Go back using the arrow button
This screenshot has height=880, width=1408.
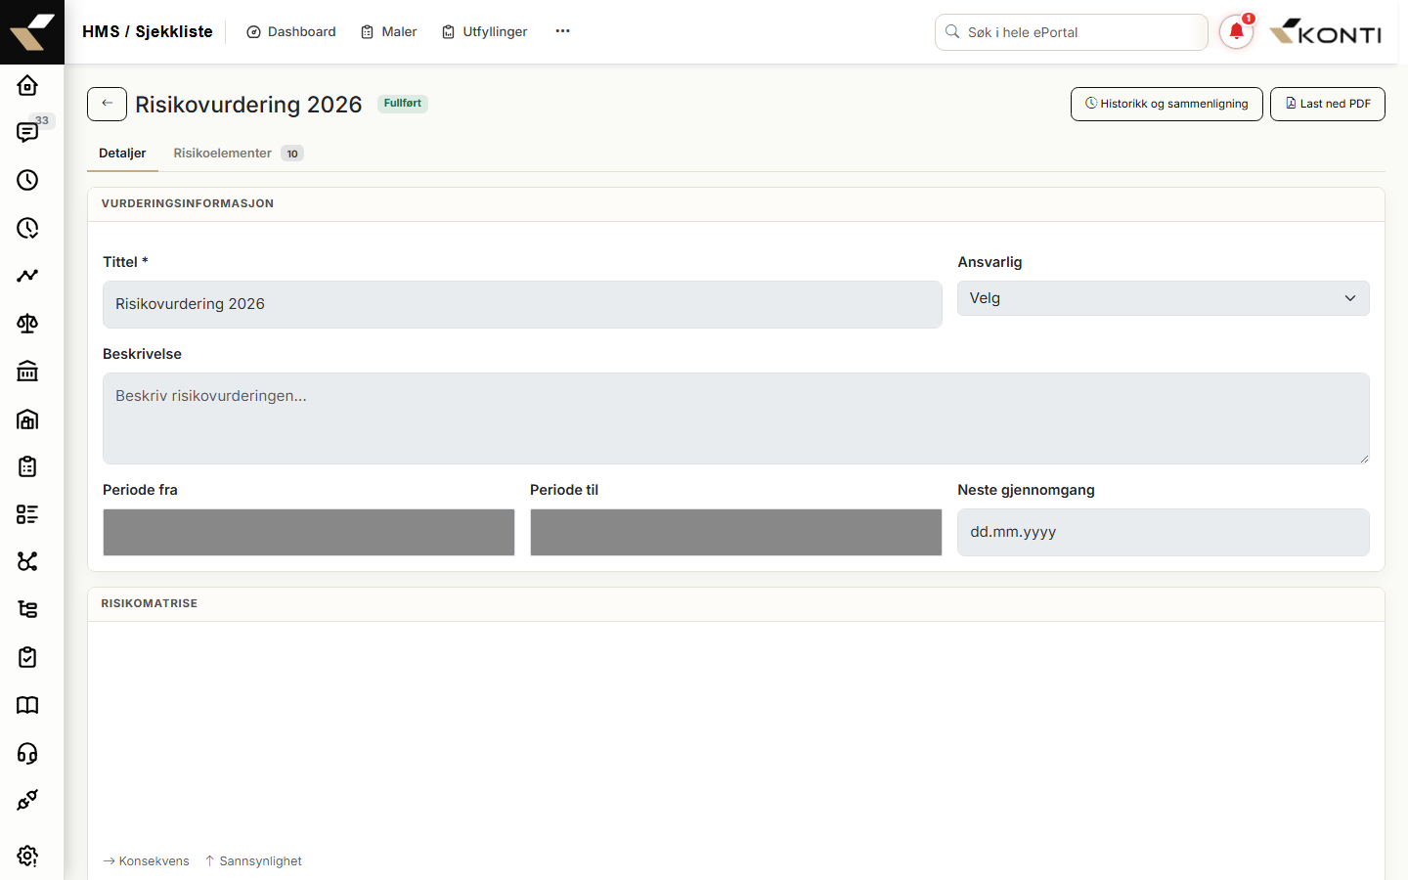click(107, 104)
